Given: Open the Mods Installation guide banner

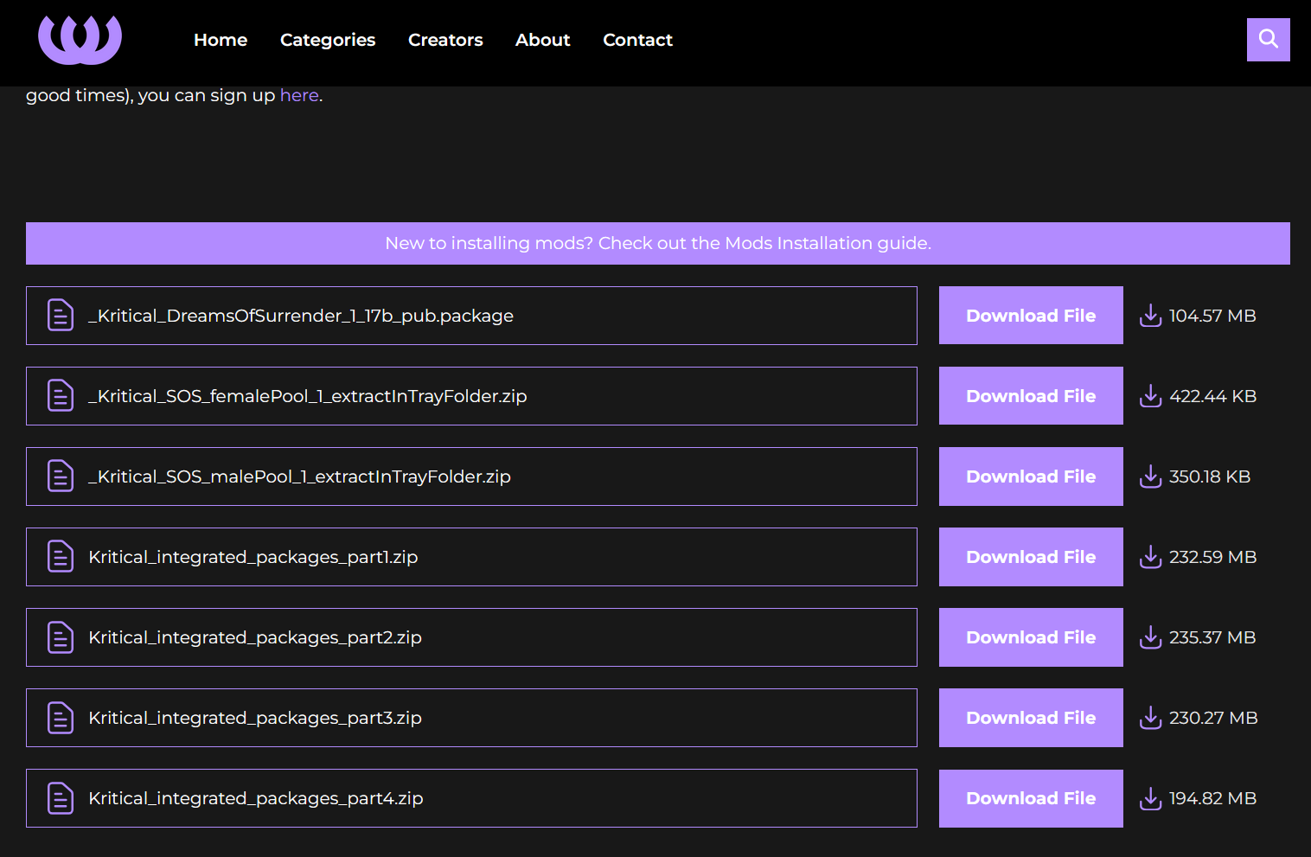Looking at the screenshot, I should (x=657, y=243).
